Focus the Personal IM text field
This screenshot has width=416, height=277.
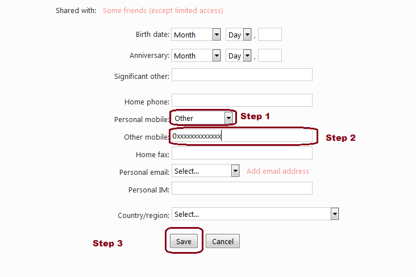tap(242, 188)
